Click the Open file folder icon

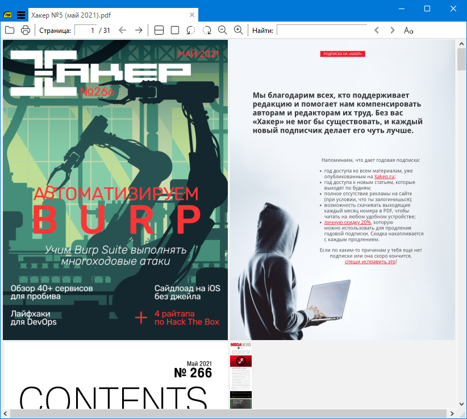point(10,30)
